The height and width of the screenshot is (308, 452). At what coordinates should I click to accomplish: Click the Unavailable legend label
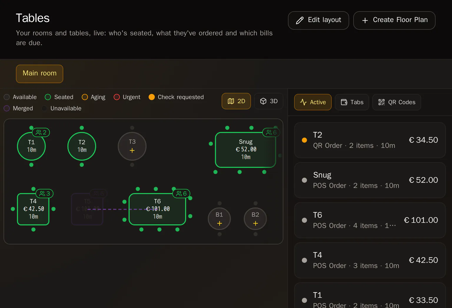click(x=66, y=108)
